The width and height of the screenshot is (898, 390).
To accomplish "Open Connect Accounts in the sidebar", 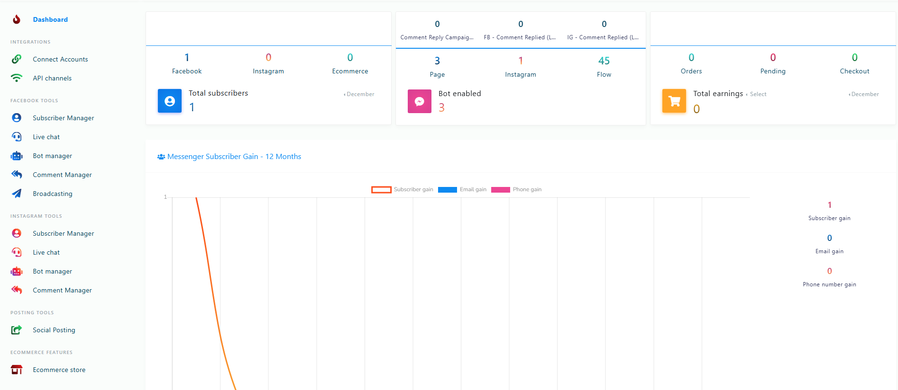I will click(60, 59).
